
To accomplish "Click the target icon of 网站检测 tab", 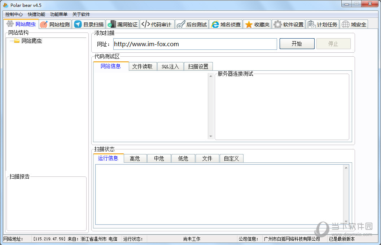I will pyautogui.click(x=44, y=24).
